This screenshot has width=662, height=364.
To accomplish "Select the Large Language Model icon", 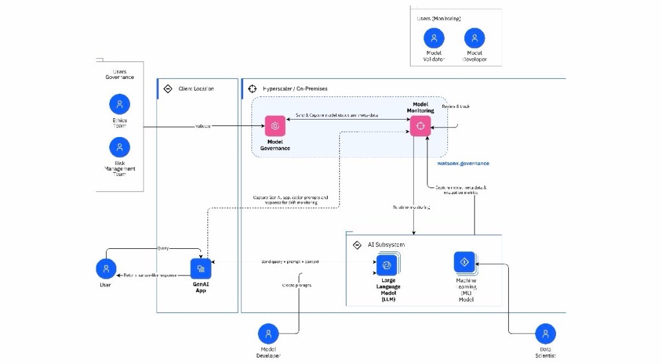I will (x=386, y=265).
